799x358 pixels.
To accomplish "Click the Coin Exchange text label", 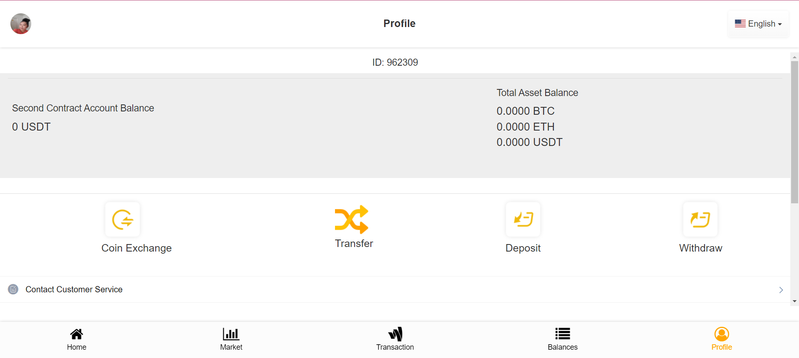I will click(x=136, y=248).
